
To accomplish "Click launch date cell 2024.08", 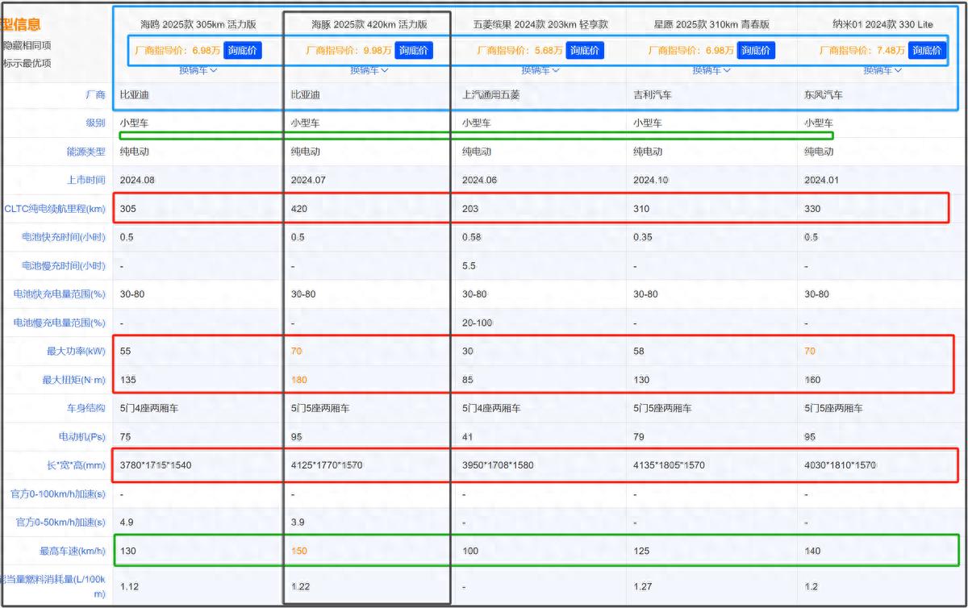I will tap(137, 180).
